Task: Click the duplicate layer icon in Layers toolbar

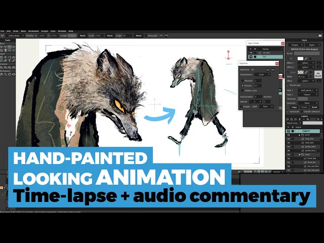Action: (x=292, y=119)
